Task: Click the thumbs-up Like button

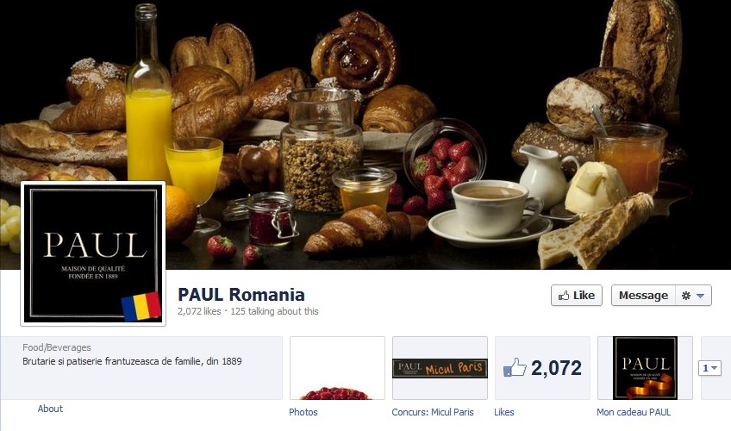Action: (576, 296)
